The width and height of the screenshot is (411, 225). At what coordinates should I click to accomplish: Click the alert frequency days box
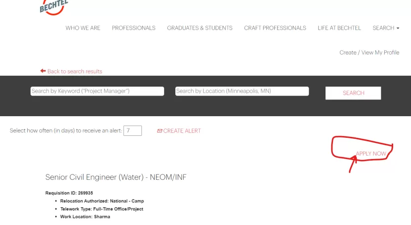[x=132, y=131]
